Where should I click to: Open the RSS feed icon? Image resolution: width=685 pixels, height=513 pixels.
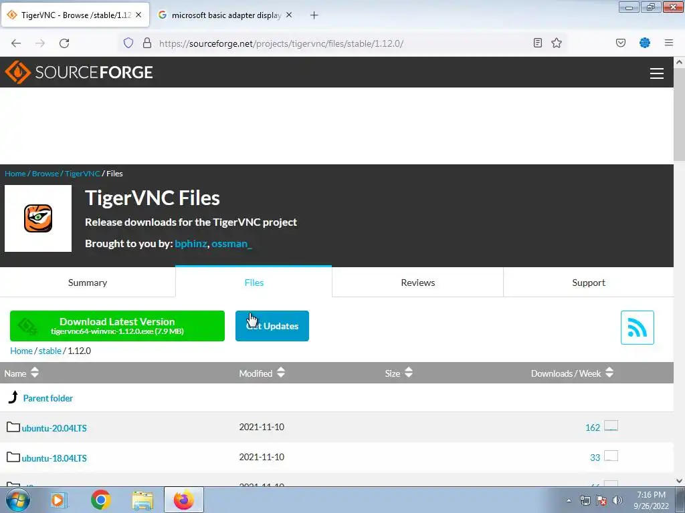click(637, 327)
